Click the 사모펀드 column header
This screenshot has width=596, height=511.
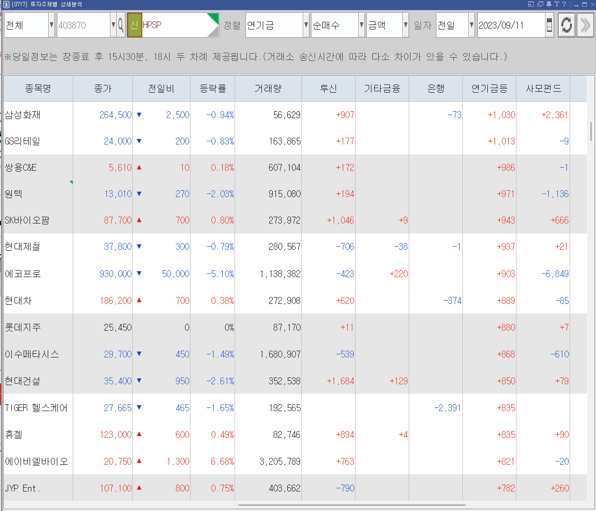coord(543,89)
